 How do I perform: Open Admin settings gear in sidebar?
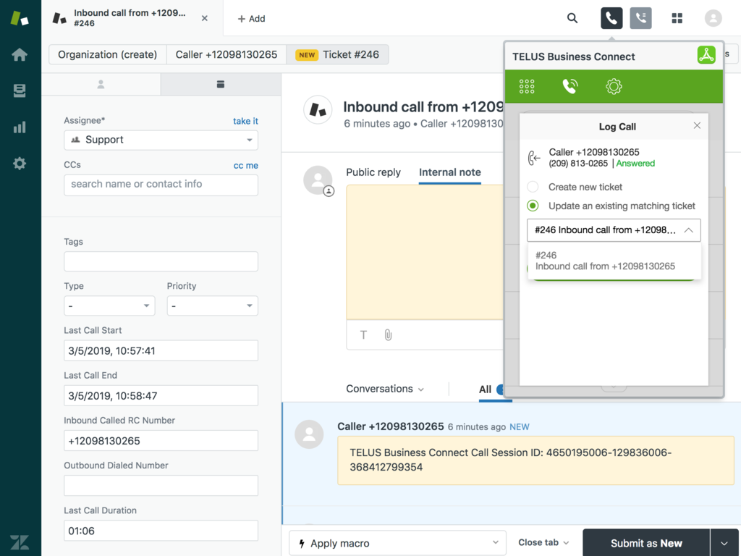pyautogui.click(x=20, y=164)
